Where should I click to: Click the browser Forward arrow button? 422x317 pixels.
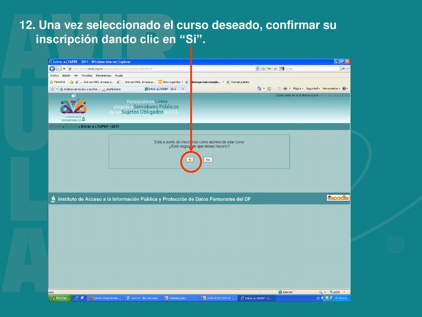click(59, 69)
